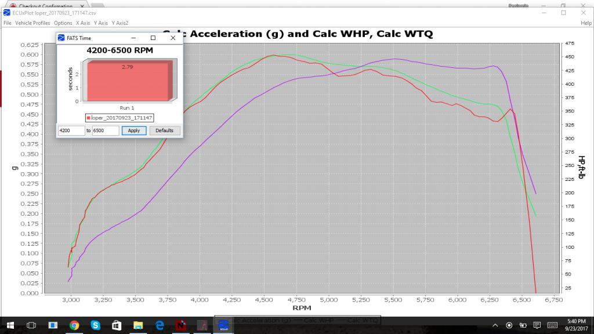This screenshot has height=334, width=594.
Task: Open the Help menu
Action: coord(586,23)
